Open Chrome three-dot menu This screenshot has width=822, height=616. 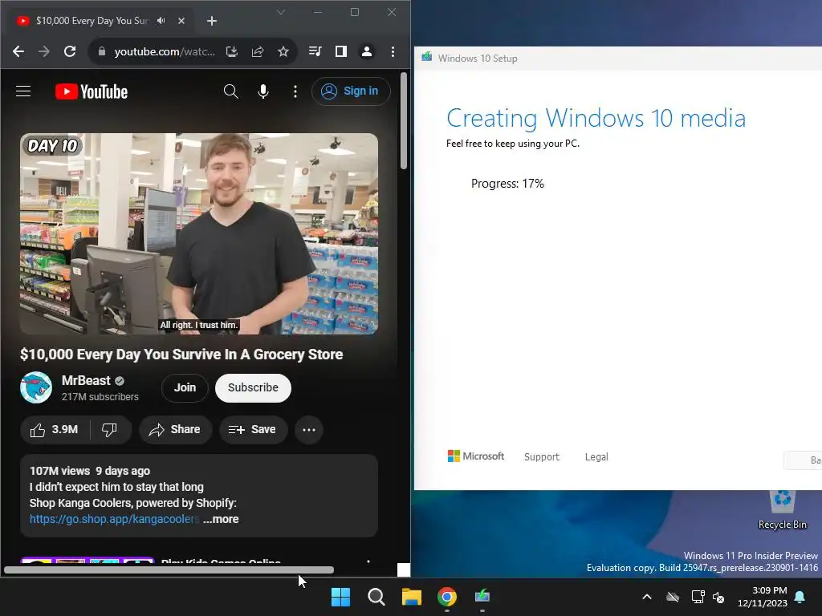pyautogui.click(x=393, y=51)
